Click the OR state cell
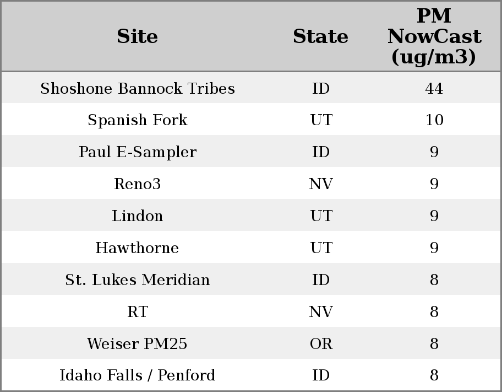Screen dimensions: 502x392 pos(321,344)
